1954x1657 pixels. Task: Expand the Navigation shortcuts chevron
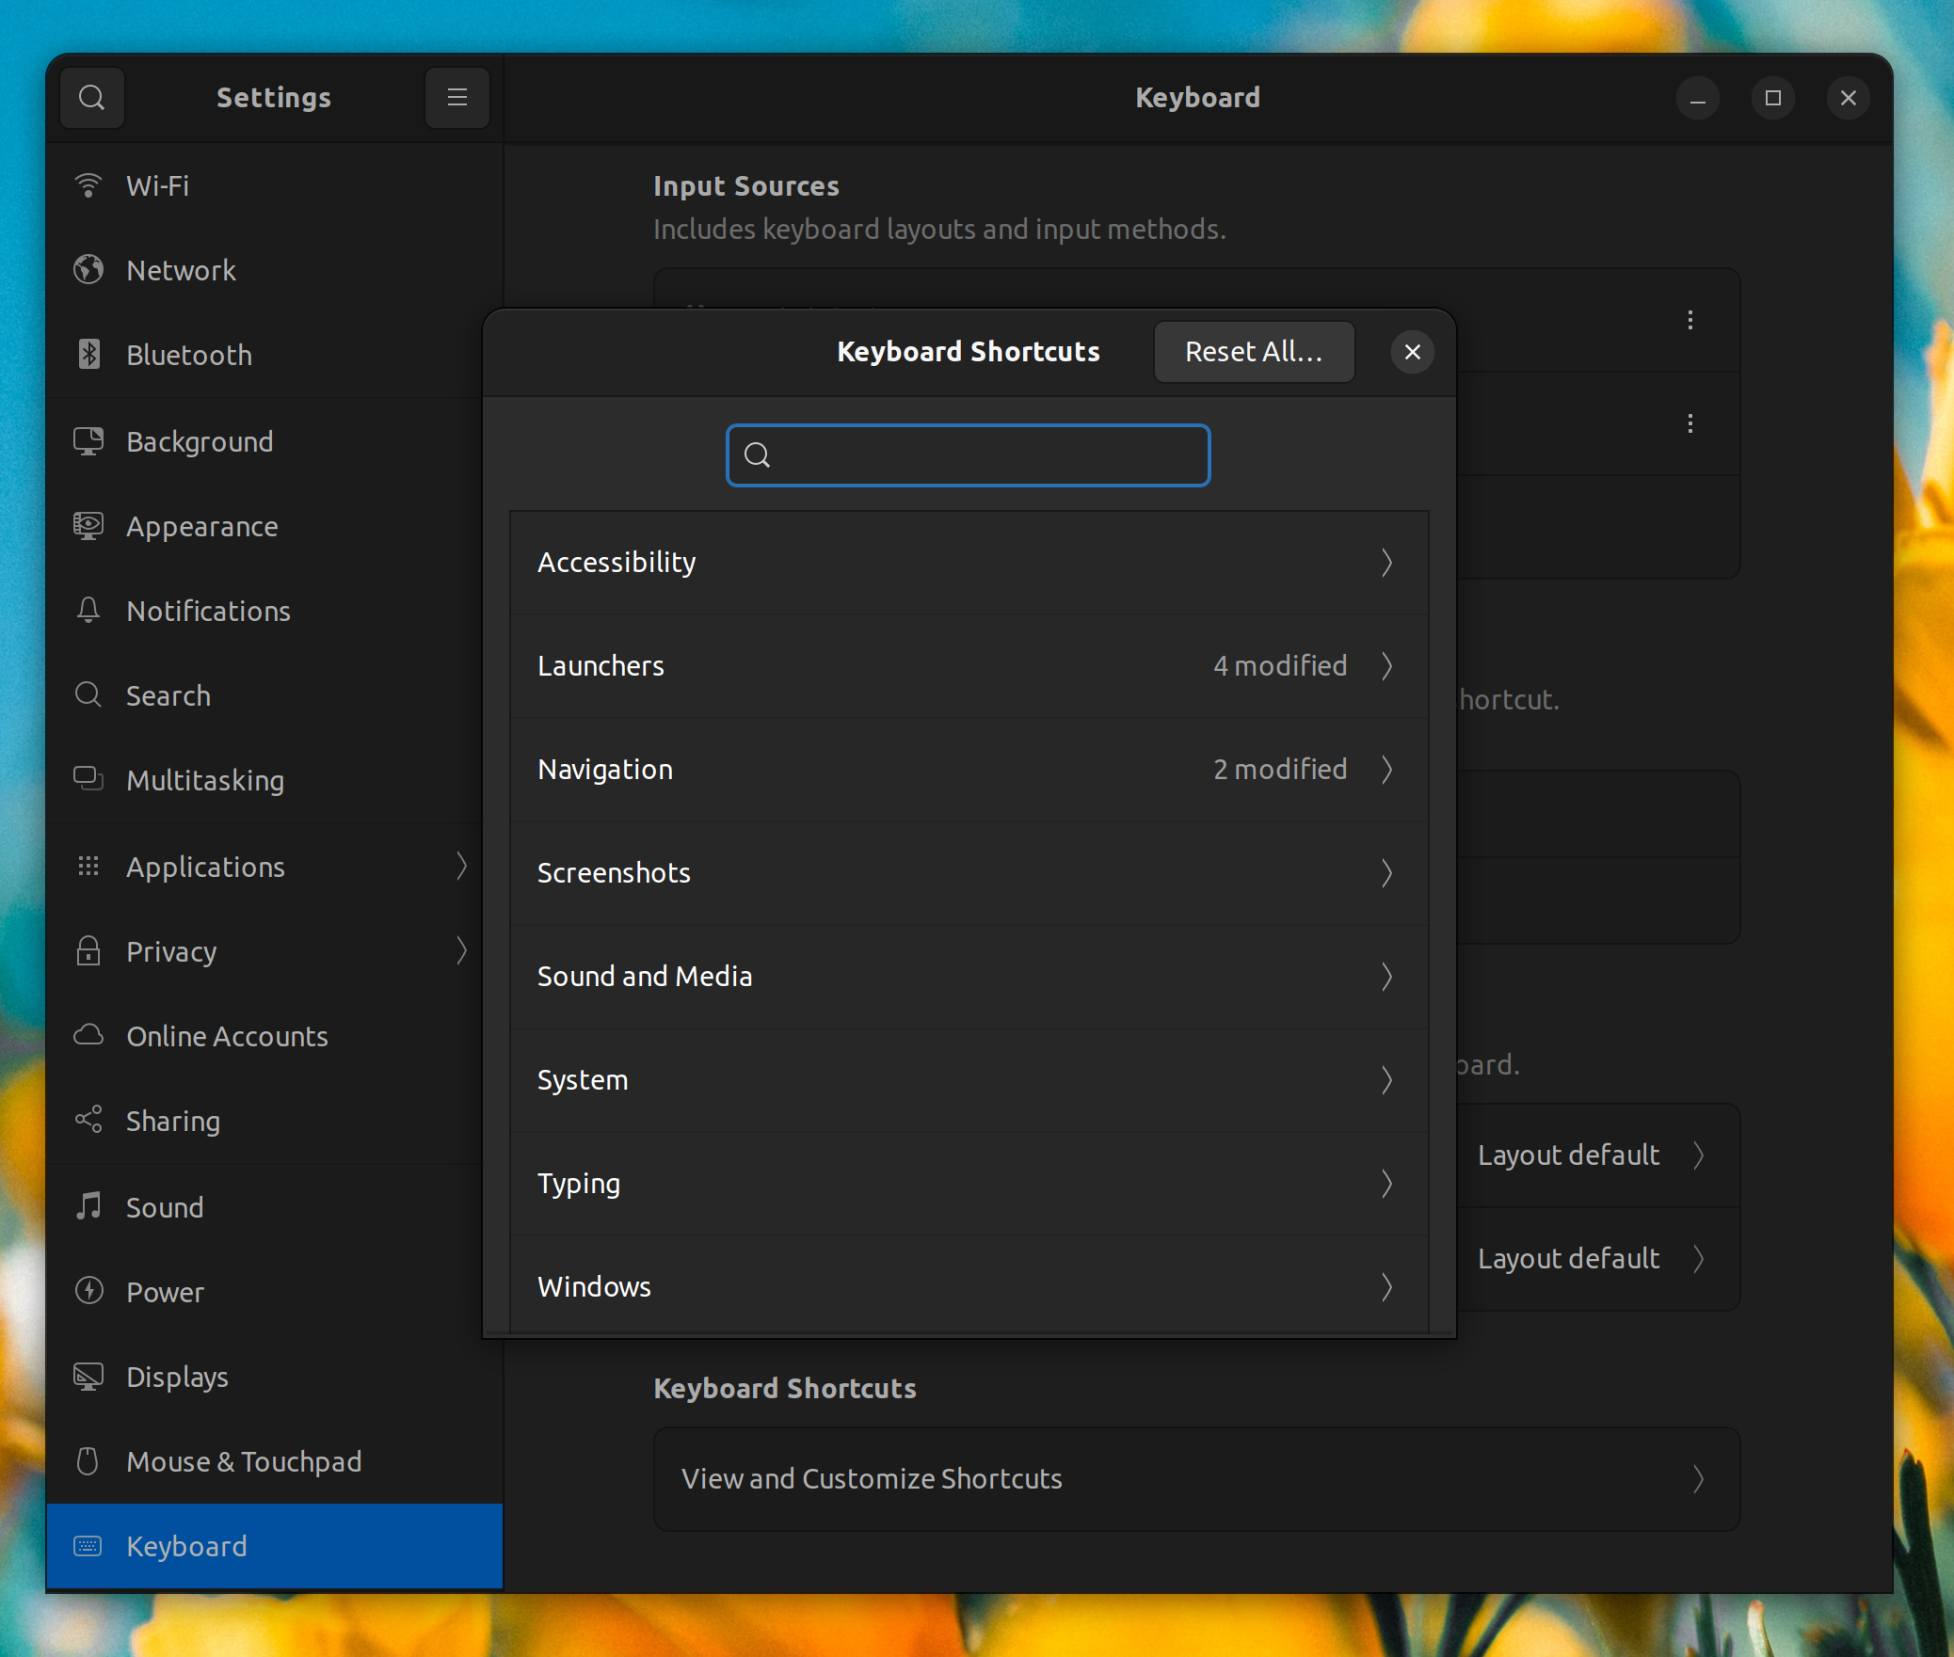click(x=1386, y=770)
